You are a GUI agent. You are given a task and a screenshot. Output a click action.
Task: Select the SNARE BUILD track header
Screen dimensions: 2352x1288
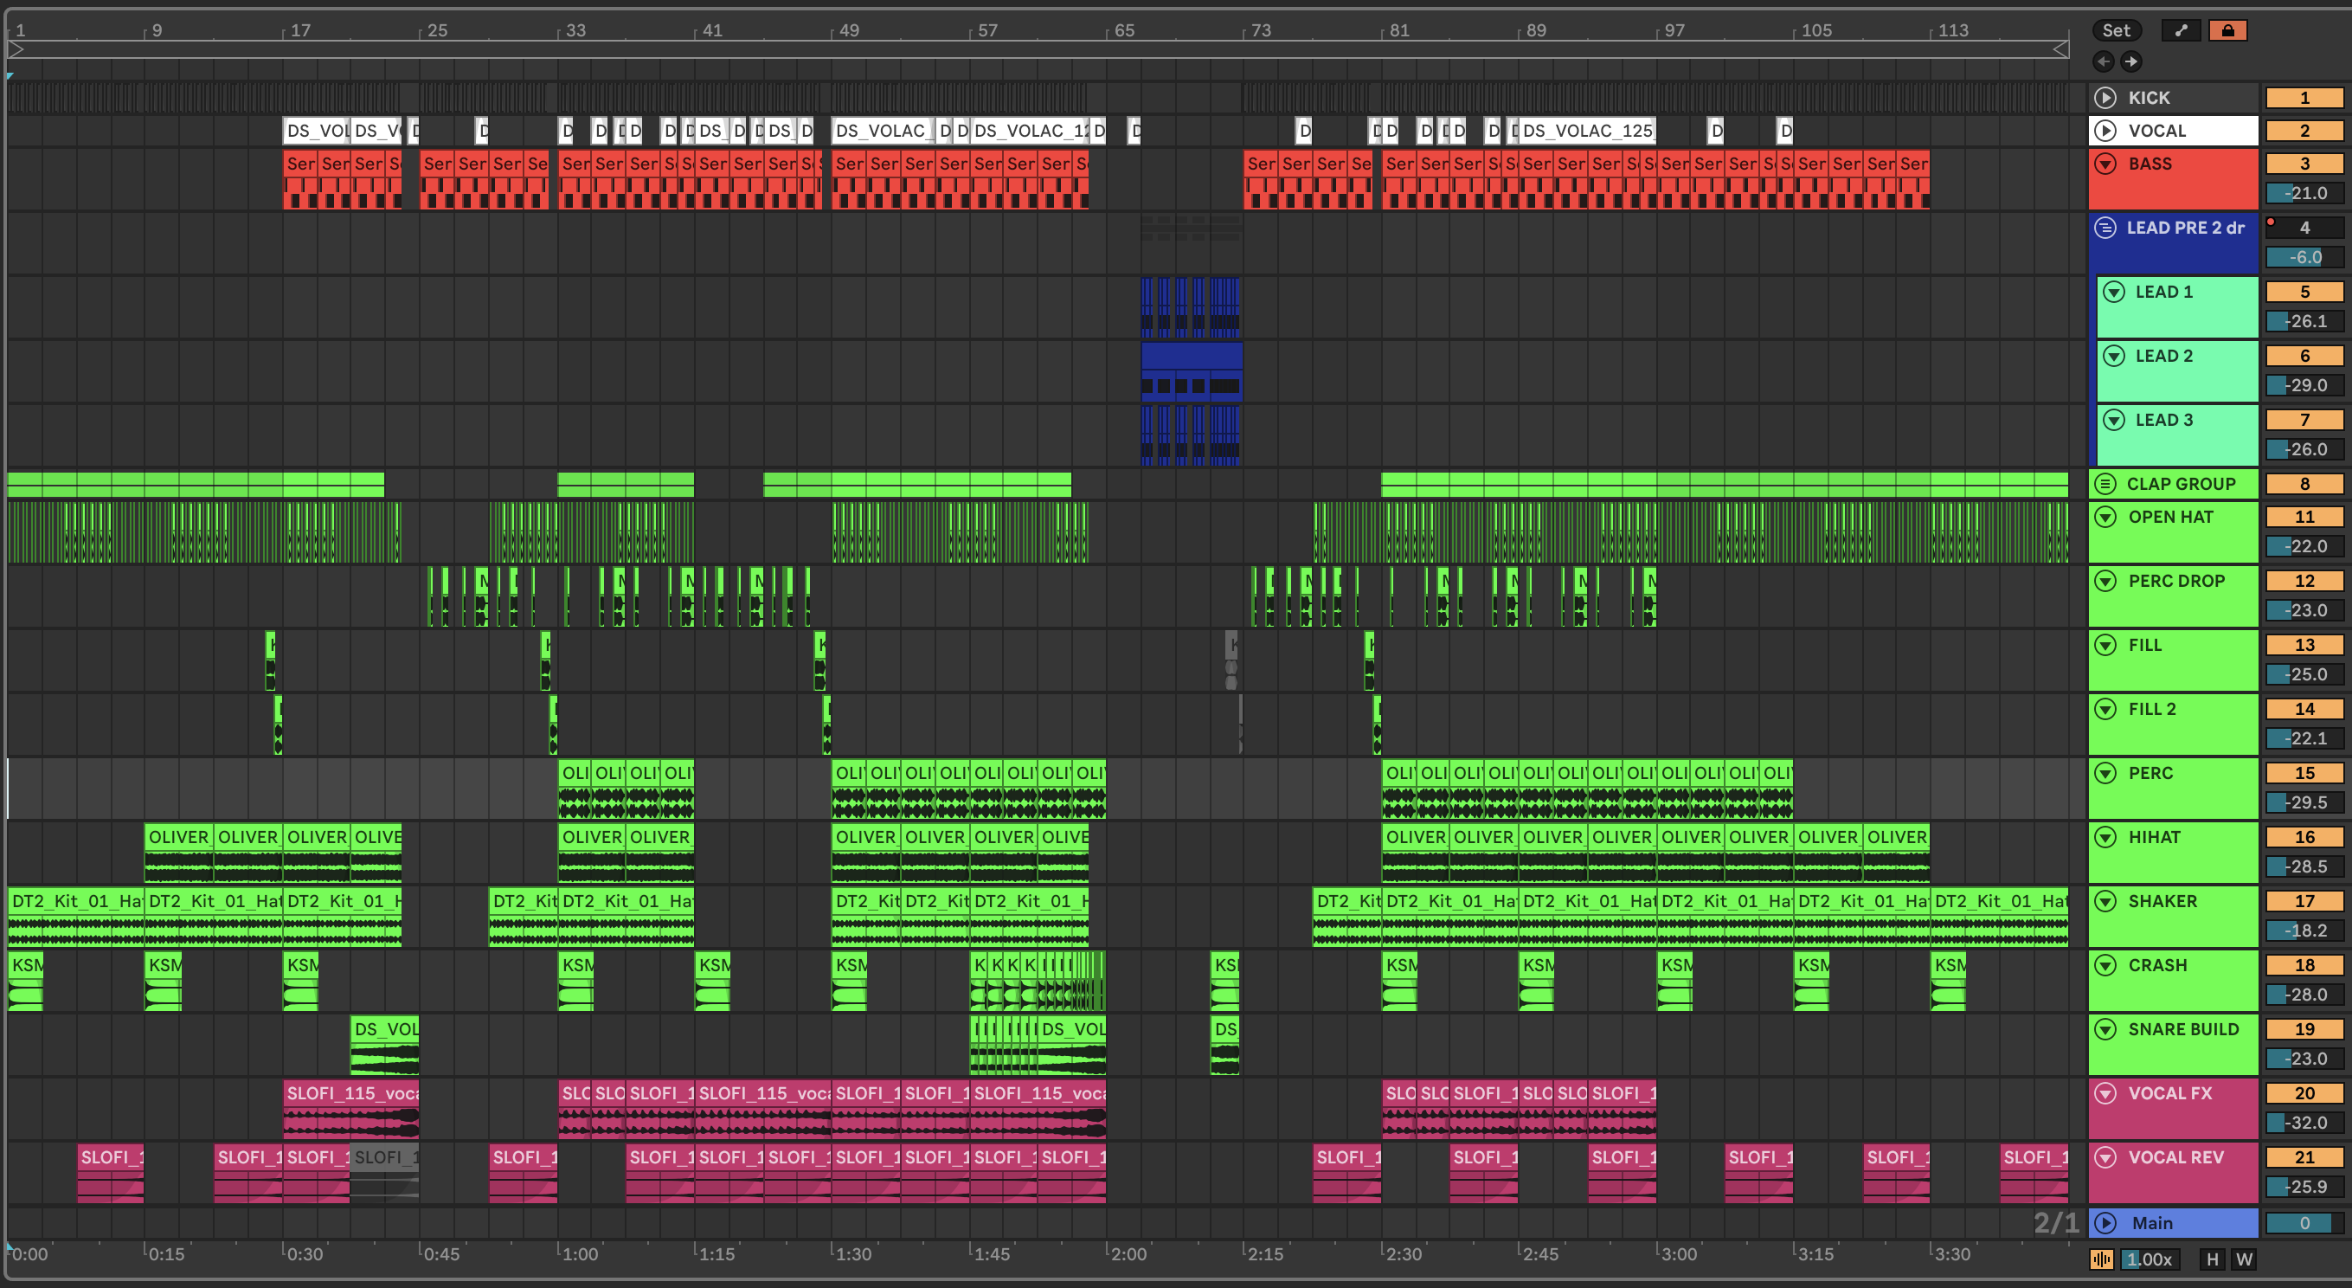(x=2184, y=1029)
